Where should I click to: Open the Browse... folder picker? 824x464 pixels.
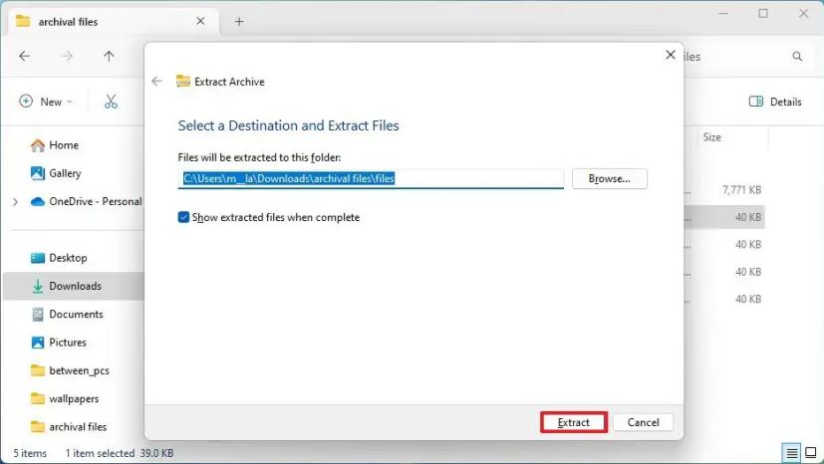click(x=609, y=178)
